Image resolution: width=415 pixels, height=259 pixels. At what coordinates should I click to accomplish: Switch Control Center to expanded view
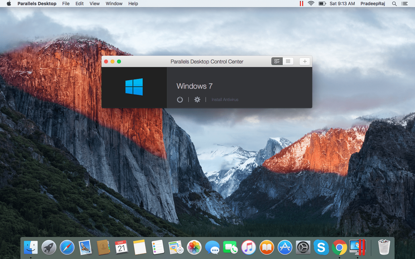277,61
